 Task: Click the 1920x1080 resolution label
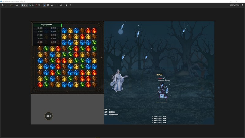point(234,5)
